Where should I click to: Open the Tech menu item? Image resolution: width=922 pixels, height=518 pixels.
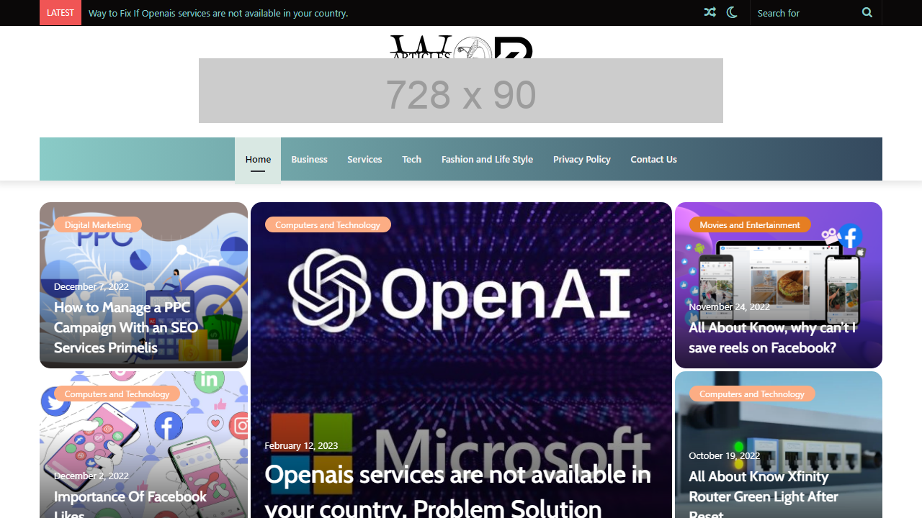(x=411, y=160)
